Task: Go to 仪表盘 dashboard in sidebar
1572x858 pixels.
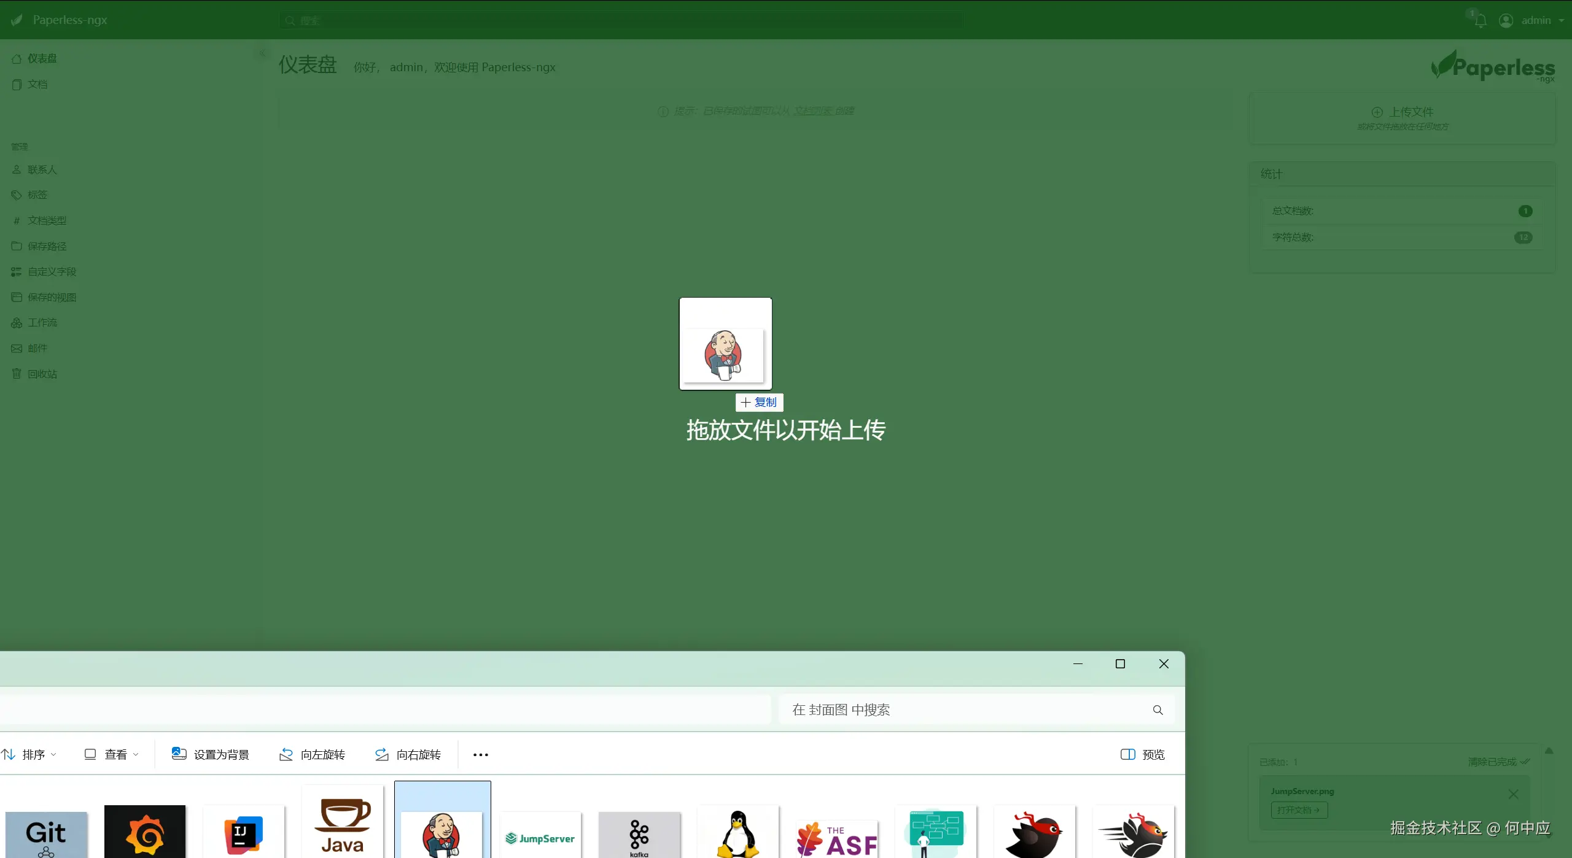Action: click(x=42, y=58)
